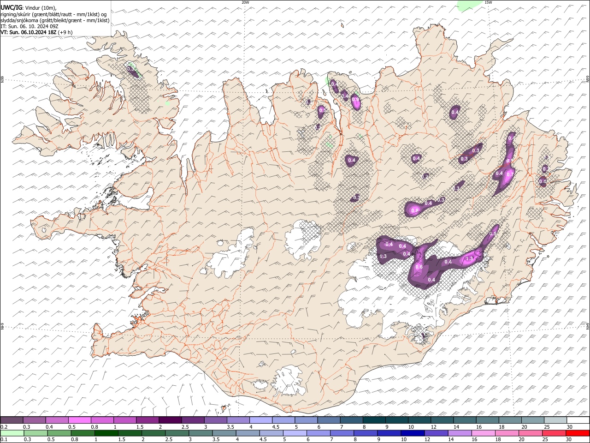590x443 pixels.
Task: Select the upper legend swatch labeled 3
Action: pyautogui.click(x=215, y=420)
